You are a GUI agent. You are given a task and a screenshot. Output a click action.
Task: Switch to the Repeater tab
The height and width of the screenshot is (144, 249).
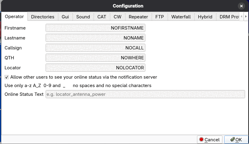point(138,17)
